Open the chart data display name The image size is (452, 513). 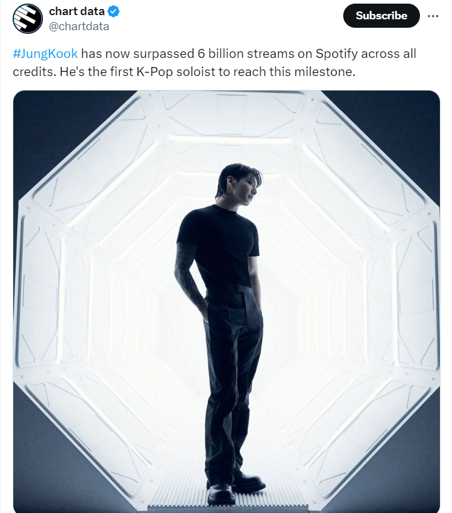[77, 11]
